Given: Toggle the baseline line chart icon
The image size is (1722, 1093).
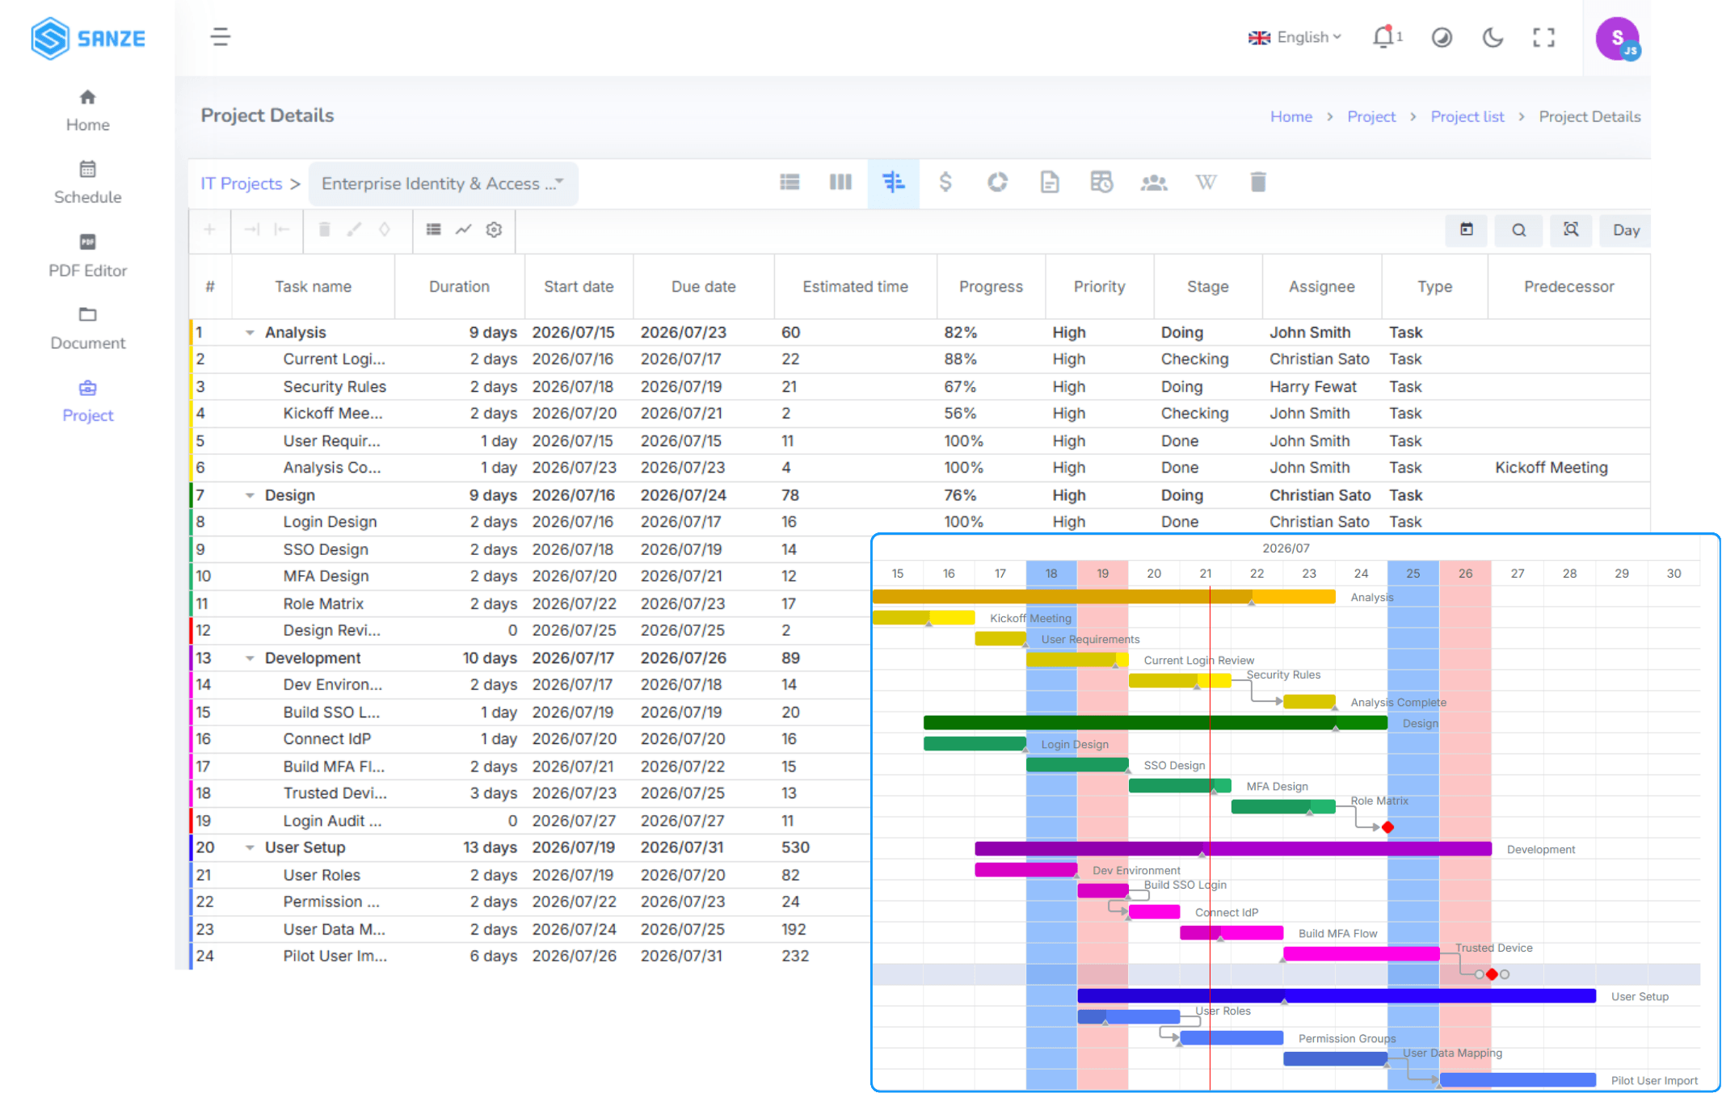Looking at the screenshot, I should tap(463, 230).
